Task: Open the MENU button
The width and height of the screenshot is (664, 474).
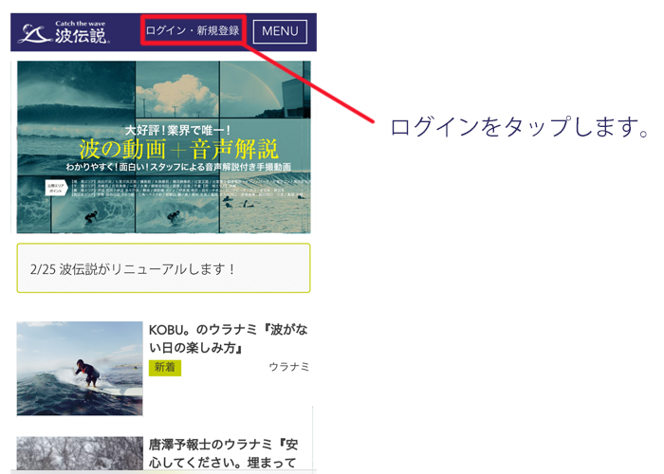Action: [280, 31]
